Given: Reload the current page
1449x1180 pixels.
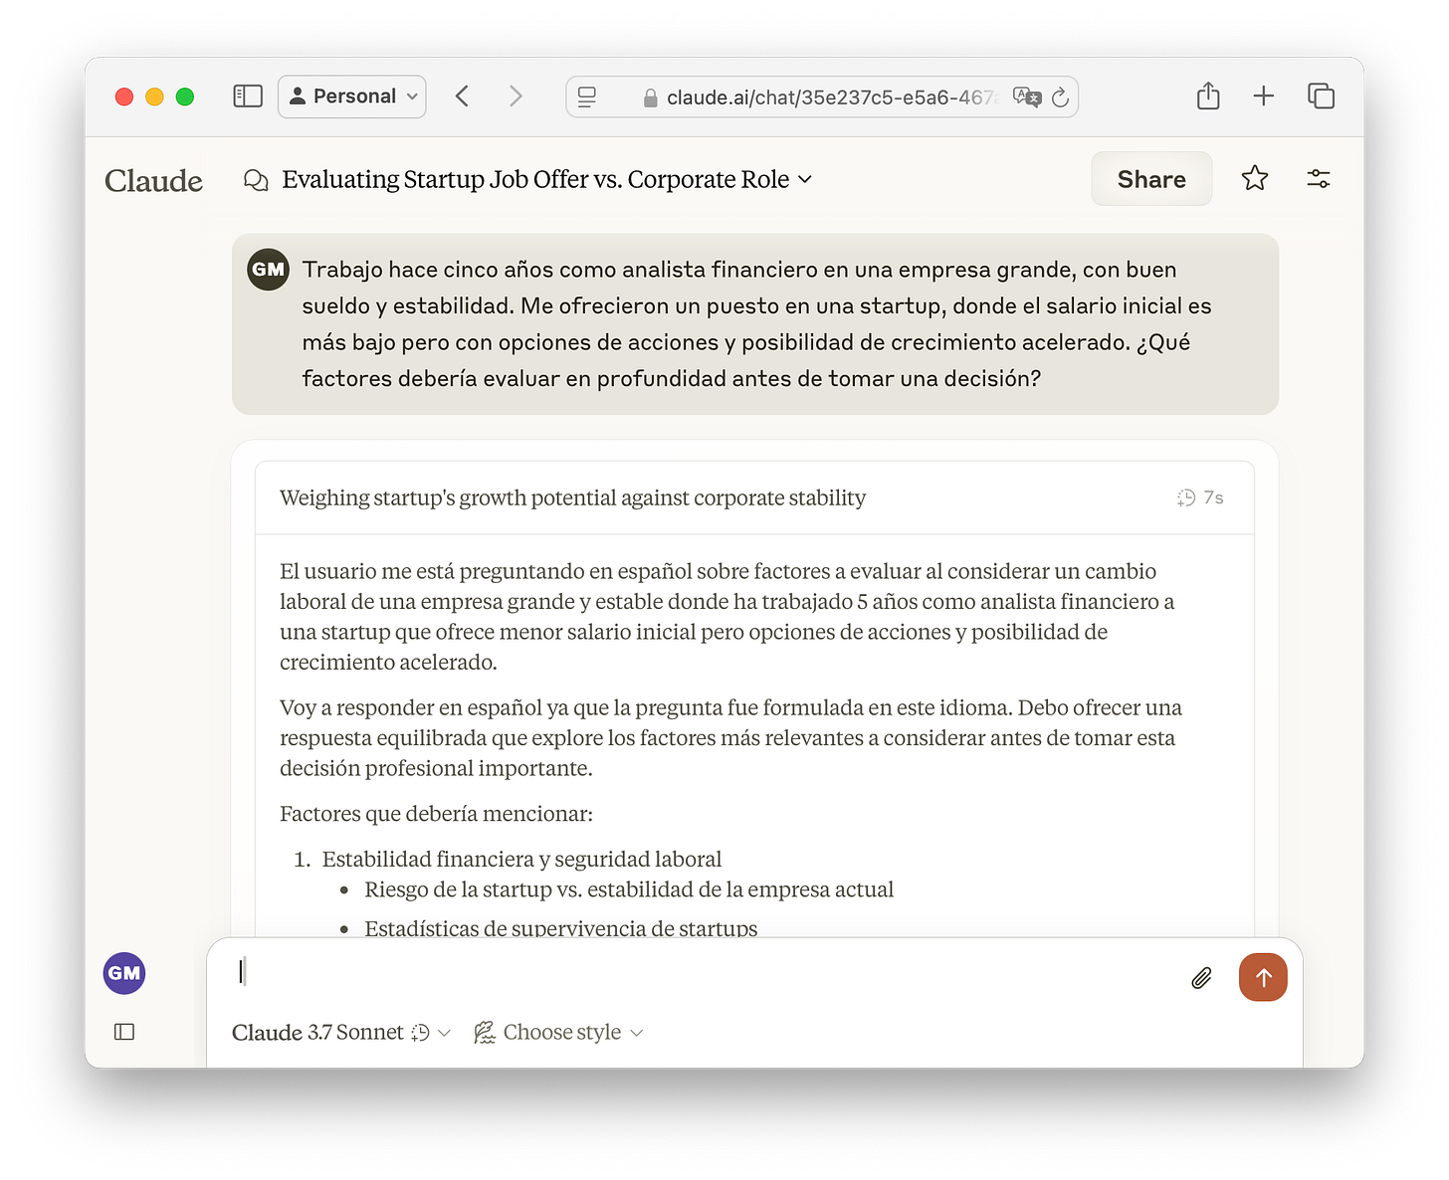Looking at the screenshot, I should click(1061, 97).
